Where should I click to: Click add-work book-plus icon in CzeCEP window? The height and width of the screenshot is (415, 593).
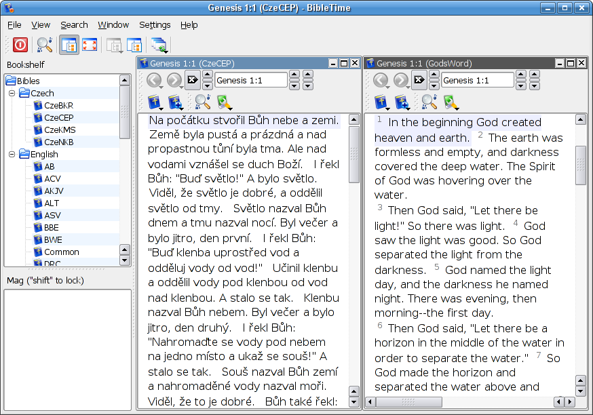click(x=175, y=102)
